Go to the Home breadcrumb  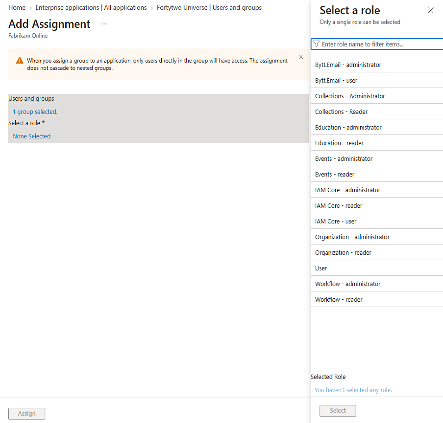[x=17, y=8]
